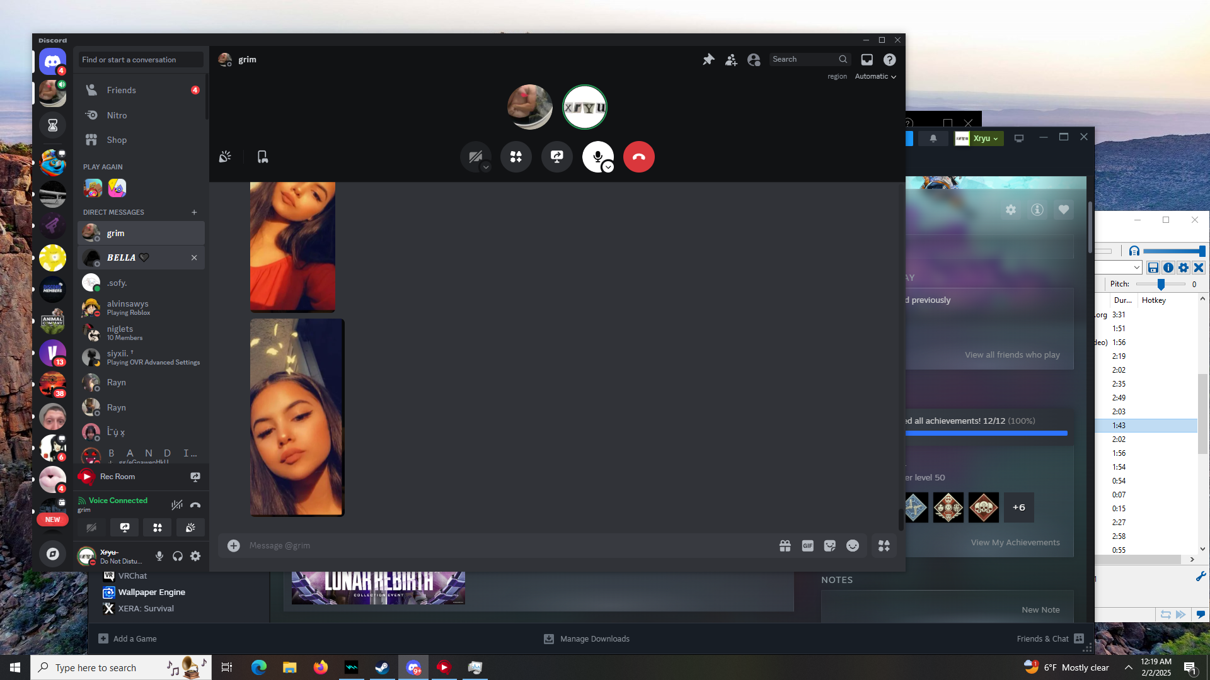Turn on camera in call
Screen dimensions: 1210x680
(475, 157)
